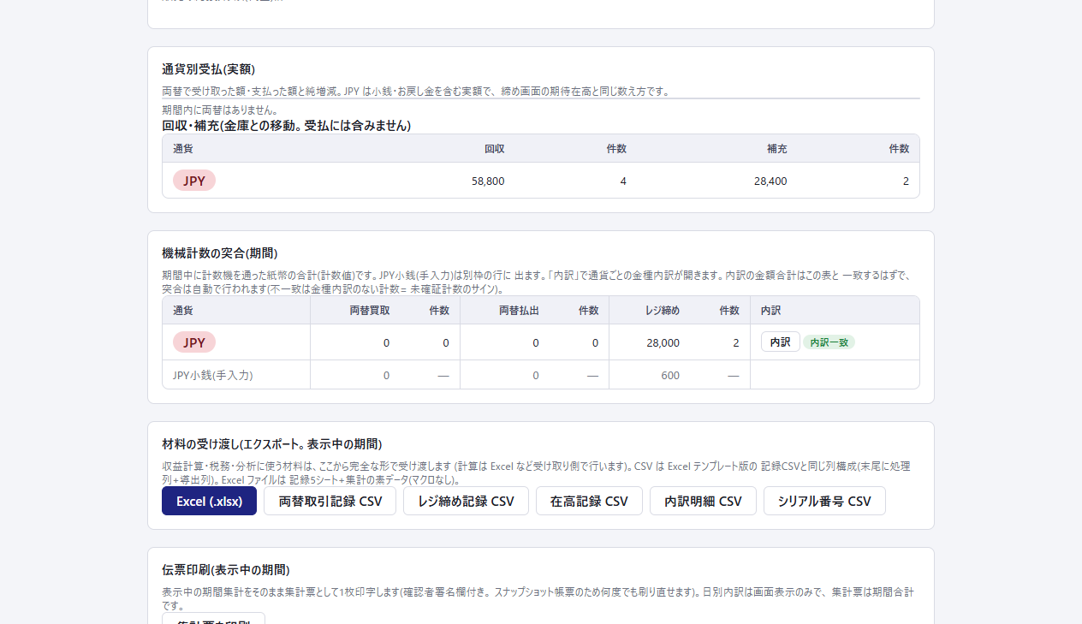This screenshot has height=624, width=1082.
Task: Click 両替買取 column header
Action: pos(370,310)
